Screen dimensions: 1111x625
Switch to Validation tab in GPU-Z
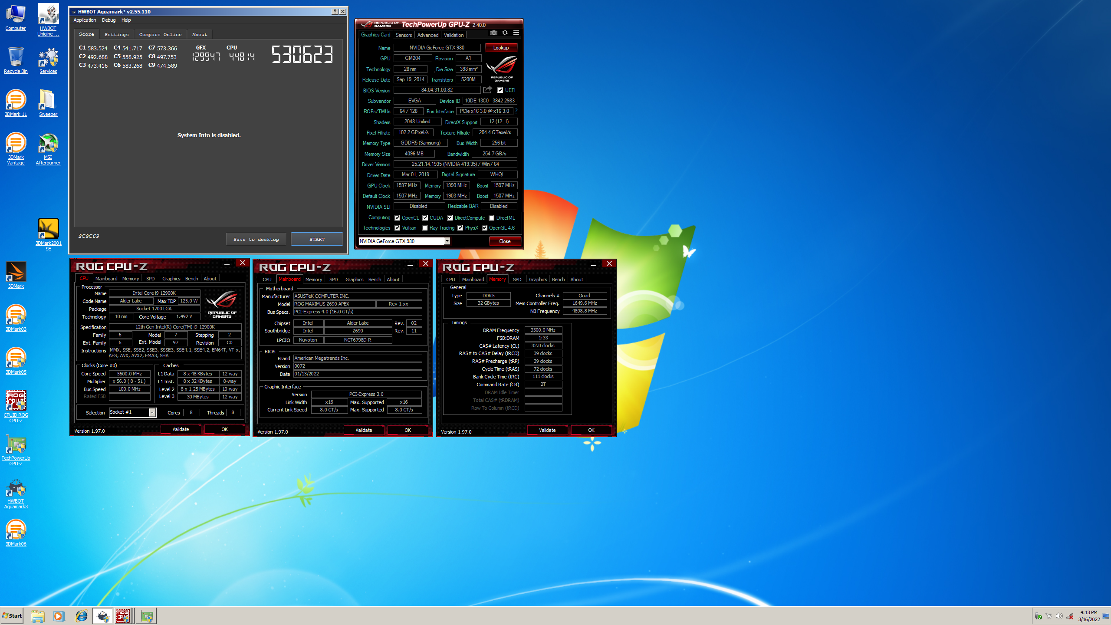[x=454, y=35]
